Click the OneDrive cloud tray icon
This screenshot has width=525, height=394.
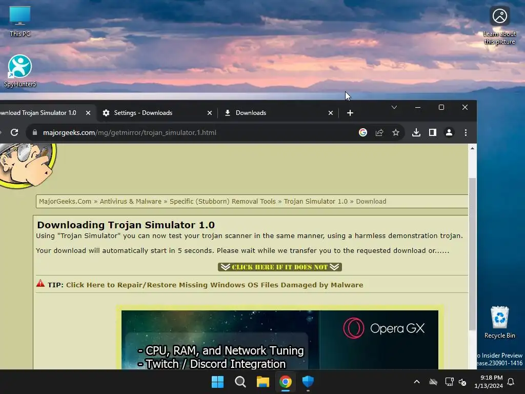tap(433, 382)
